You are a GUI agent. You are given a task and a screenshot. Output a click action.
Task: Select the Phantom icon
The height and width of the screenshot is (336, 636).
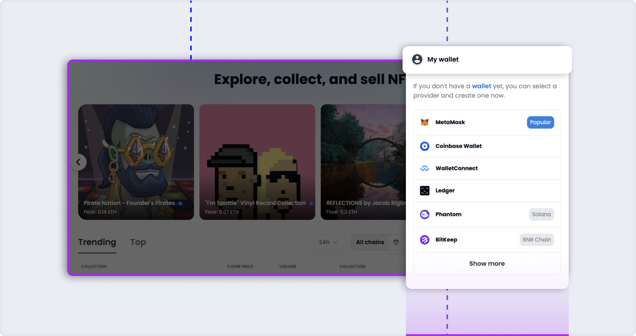point(425,215)
